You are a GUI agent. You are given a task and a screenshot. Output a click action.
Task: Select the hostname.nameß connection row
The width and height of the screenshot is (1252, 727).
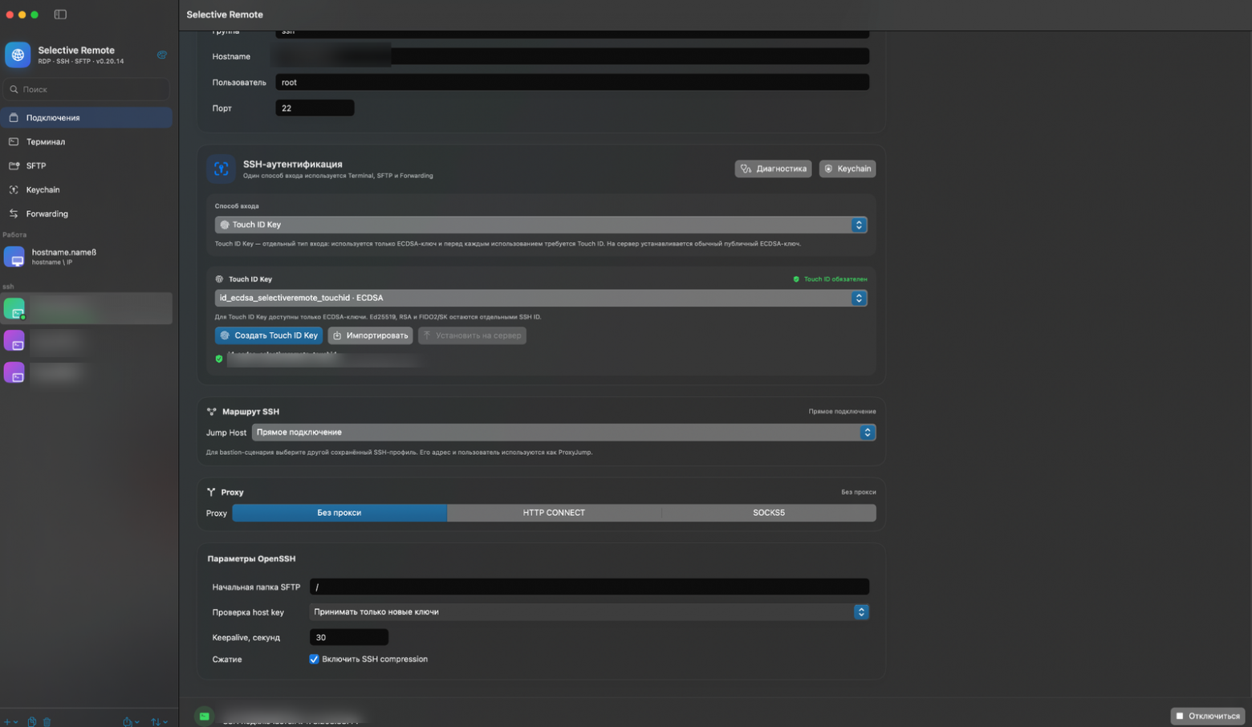pyautogui.click(x=87, y=257)
